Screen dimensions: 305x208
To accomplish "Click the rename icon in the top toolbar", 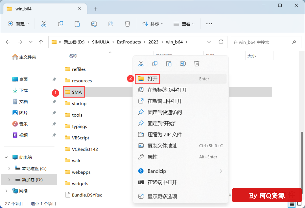I will (94, 24).
